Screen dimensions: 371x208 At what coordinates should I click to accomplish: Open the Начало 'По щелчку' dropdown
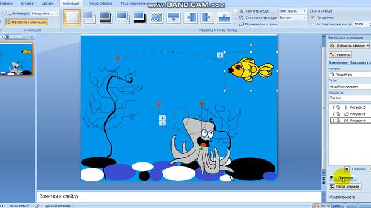[x=350, y=75]
